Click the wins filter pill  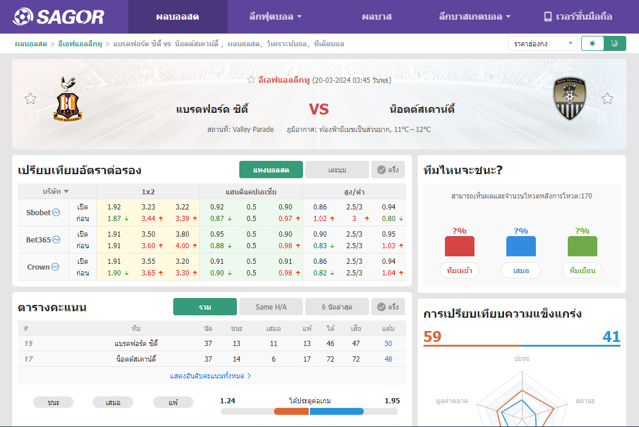pyautogui.click(x=53, y=402)
